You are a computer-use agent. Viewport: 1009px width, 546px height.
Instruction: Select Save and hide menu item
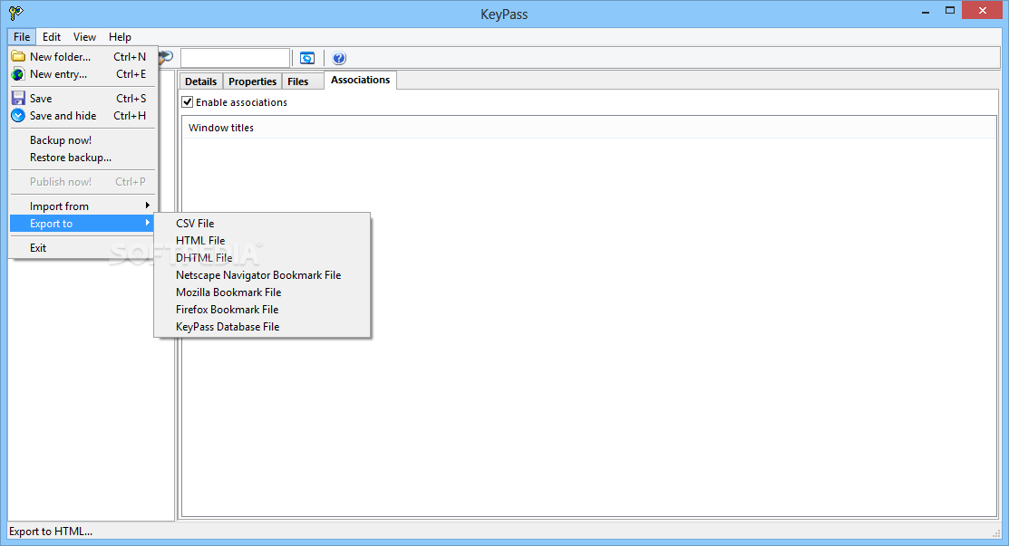pos(83,116)
